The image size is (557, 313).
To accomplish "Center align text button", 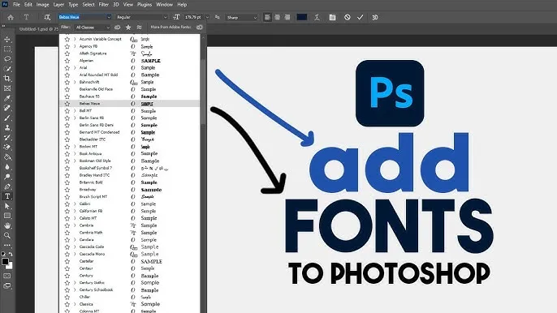I will tap(278, 17).
